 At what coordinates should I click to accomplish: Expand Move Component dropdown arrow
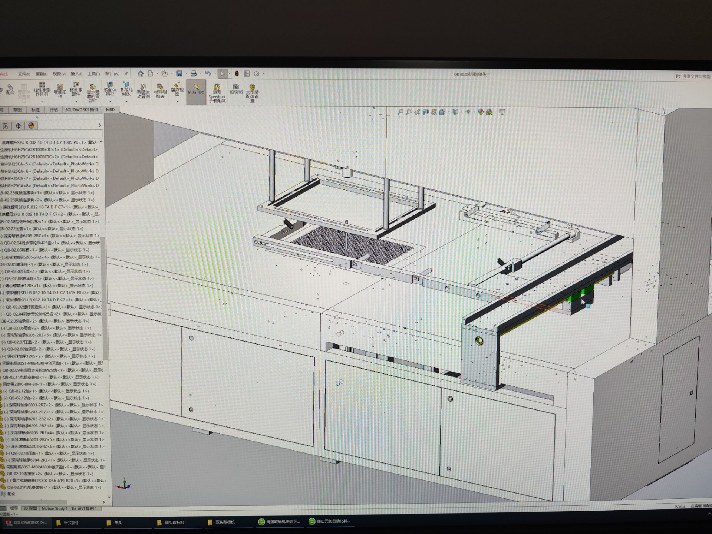tap(76, 102)
